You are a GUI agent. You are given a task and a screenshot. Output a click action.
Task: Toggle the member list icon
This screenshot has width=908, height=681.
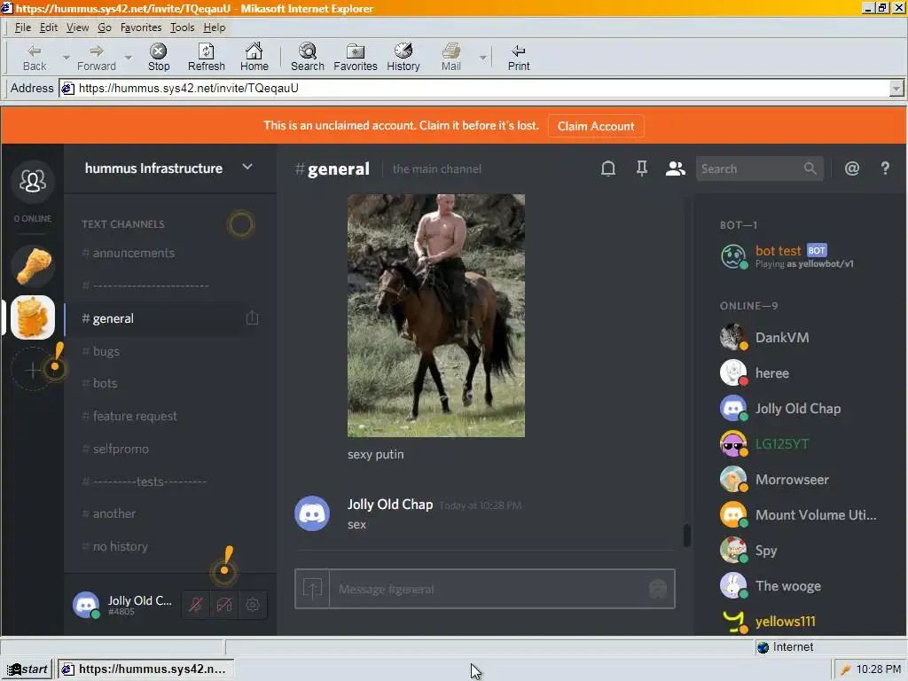point(675,168)
